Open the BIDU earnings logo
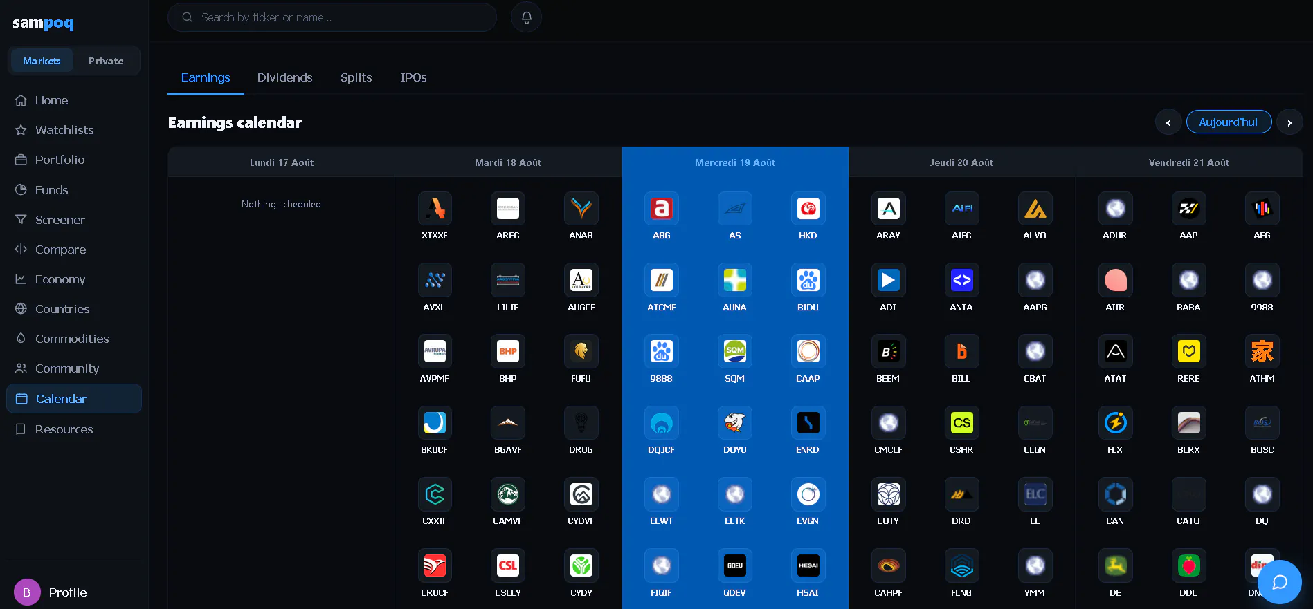 click(808, 280)
